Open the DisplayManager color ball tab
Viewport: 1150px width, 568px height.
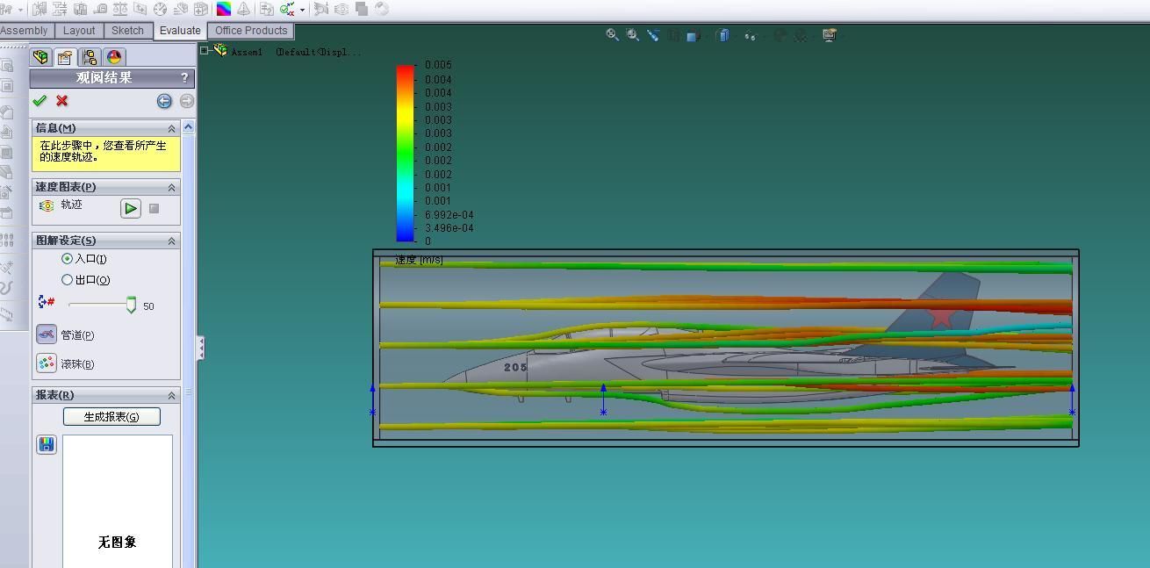click(x=114, y=57)
